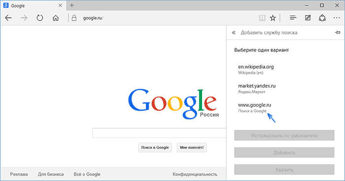The width and height of the screenshot is (345, 181).
Task: Open the Всё о Google link
Action: 87,174
